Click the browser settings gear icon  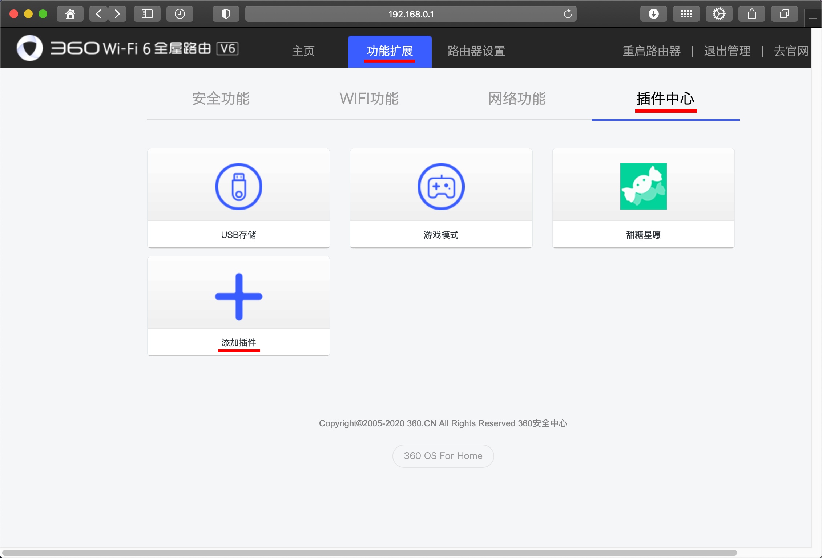point(719,14)
